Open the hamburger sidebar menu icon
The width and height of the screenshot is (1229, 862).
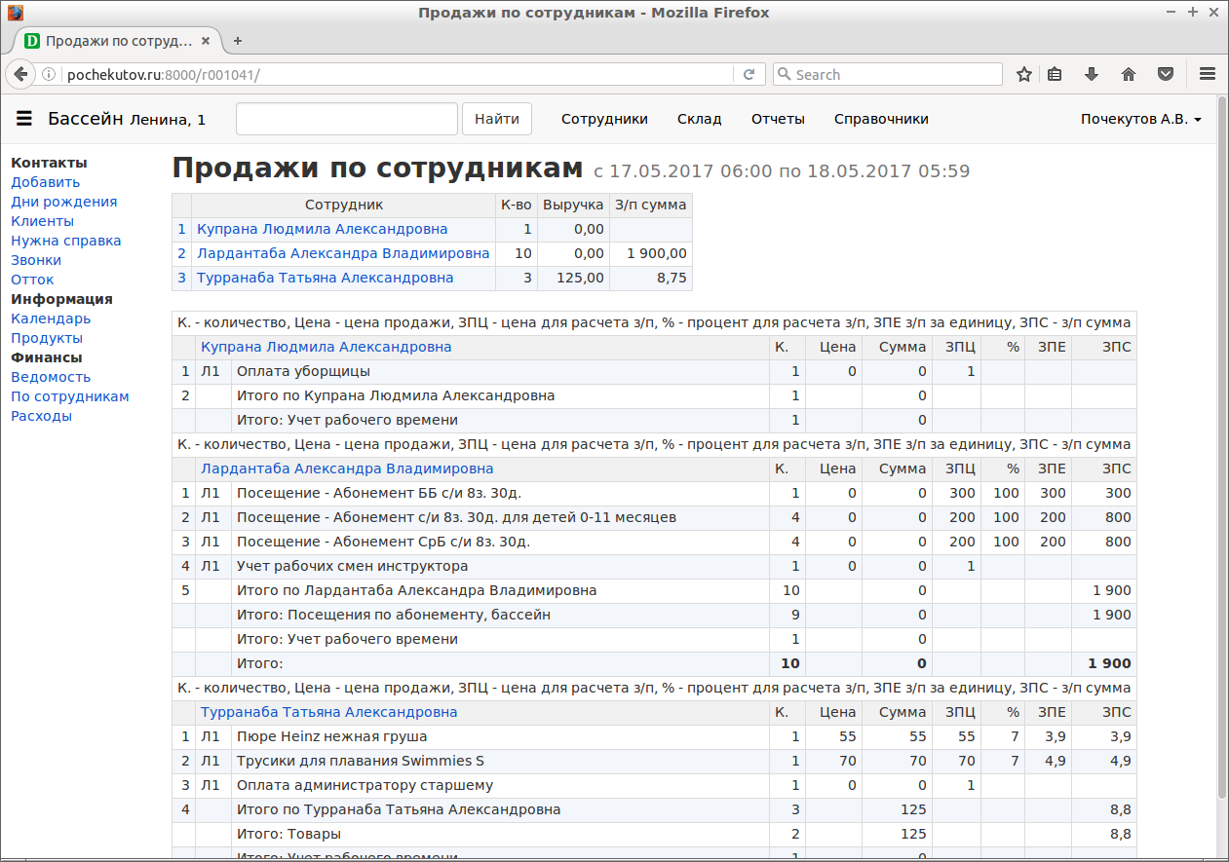(24, 119)
